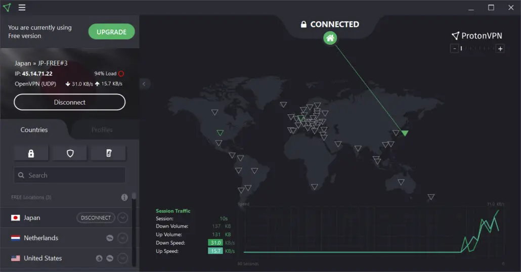Click United States Tor onion icon
The width and height of the screenshot is (521, 272).
click(99, 258)
